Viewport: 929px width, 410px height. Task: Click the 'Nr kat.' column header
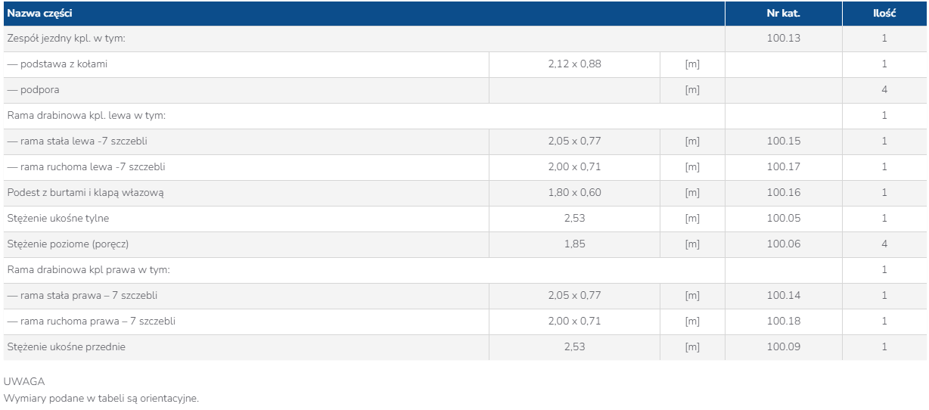point(783,14)
